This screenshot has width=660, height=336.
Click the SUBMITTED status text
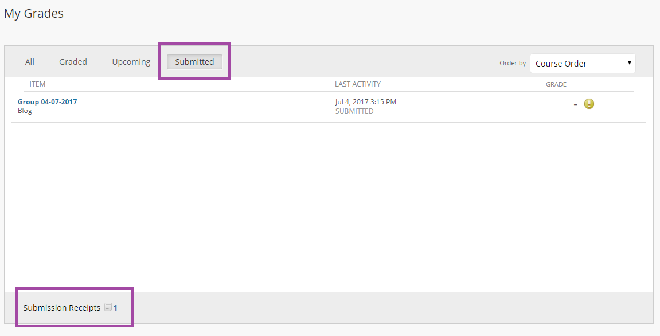[354, 111]
